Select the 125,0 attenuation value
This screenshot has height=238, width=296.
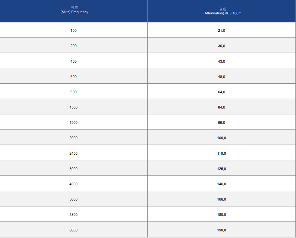pos(222,168)
